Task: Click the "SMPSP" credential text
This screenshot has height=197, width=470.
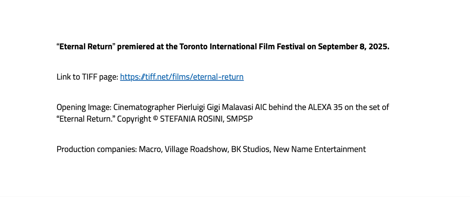Action: tap(239, 119)
